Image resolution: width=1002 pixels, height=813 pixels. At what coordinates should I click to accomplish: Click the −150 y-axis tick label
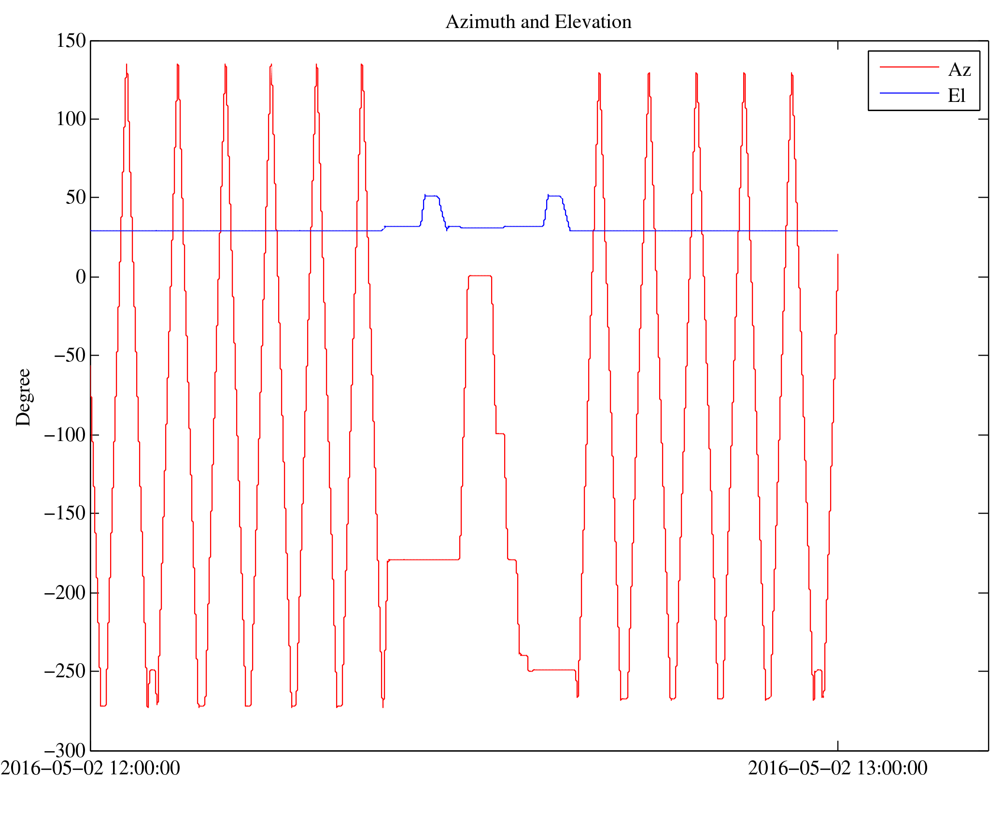(65, 513)
